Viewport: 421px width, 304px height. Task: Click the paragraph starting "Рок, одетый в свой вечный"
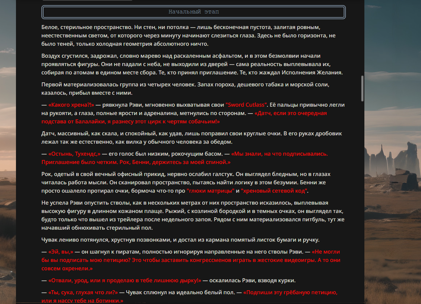pyautogui.click(x=186, y=183)
